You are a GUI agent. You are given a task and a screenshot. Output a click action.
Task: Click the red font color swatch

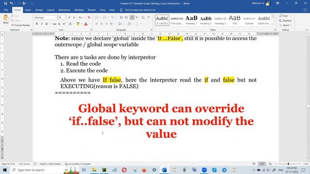(86, 24)
